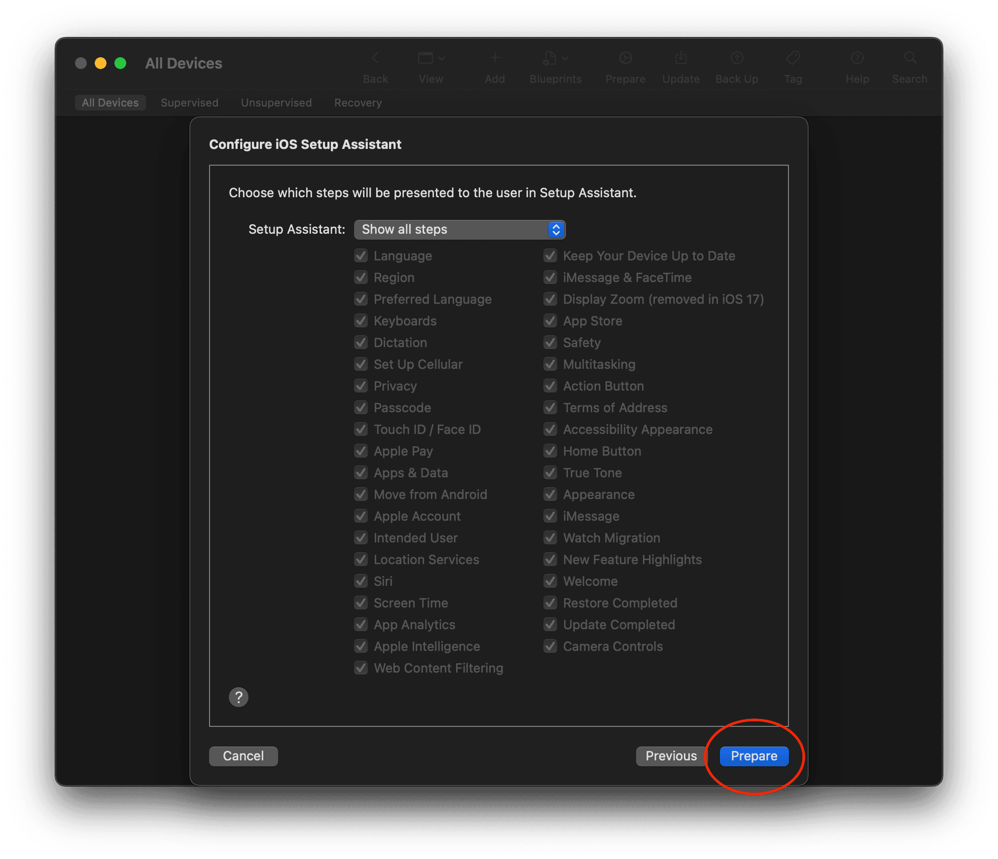Switch to the Unsupervised tab
Screen dimensions: 998x859
276,103
